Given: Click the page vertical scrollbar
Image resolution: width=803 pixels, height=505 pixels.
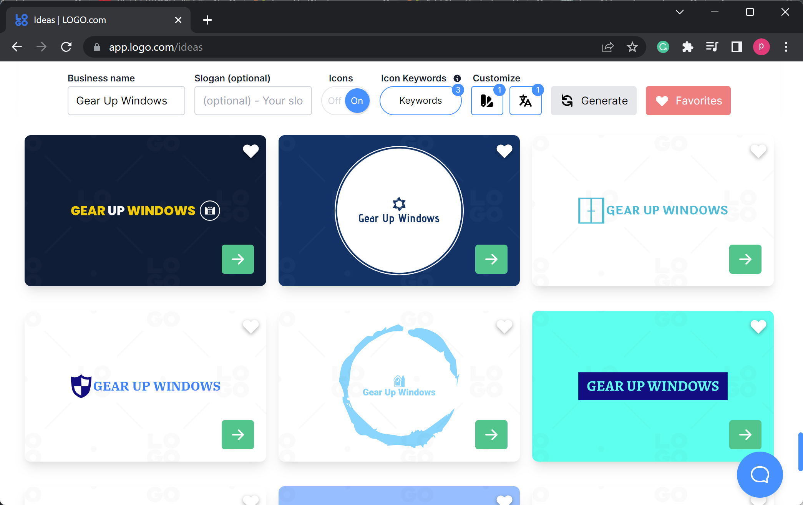Looking at the screenshot, I should pyautogui.click(x=800, y=452).
